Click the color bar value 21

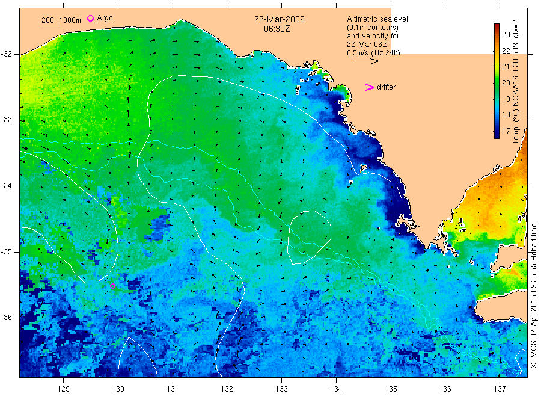point(506,67)
